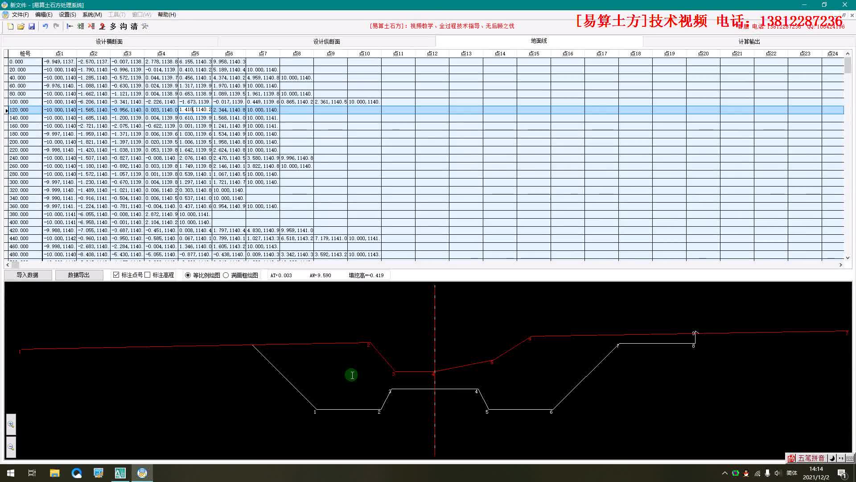Uncheck the 标注点号 checkbox

point(116,275)
